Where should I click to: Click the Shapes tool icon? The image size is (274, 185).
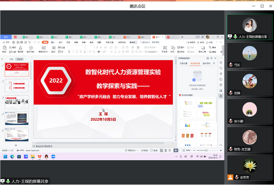[x=173, y=48]
